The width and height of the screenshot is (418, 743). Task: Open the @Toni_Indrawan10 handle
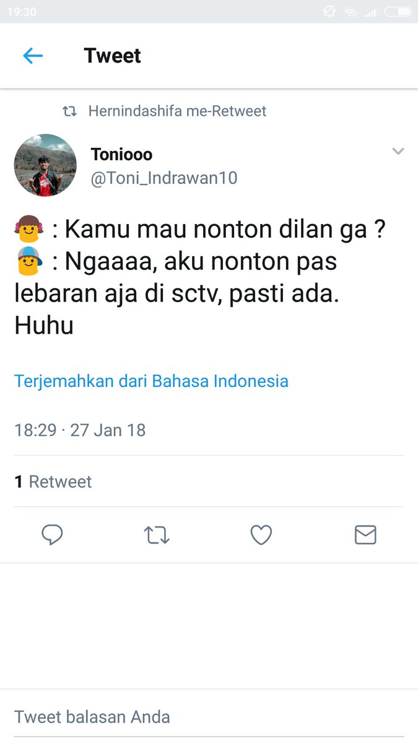click(164, 178)
